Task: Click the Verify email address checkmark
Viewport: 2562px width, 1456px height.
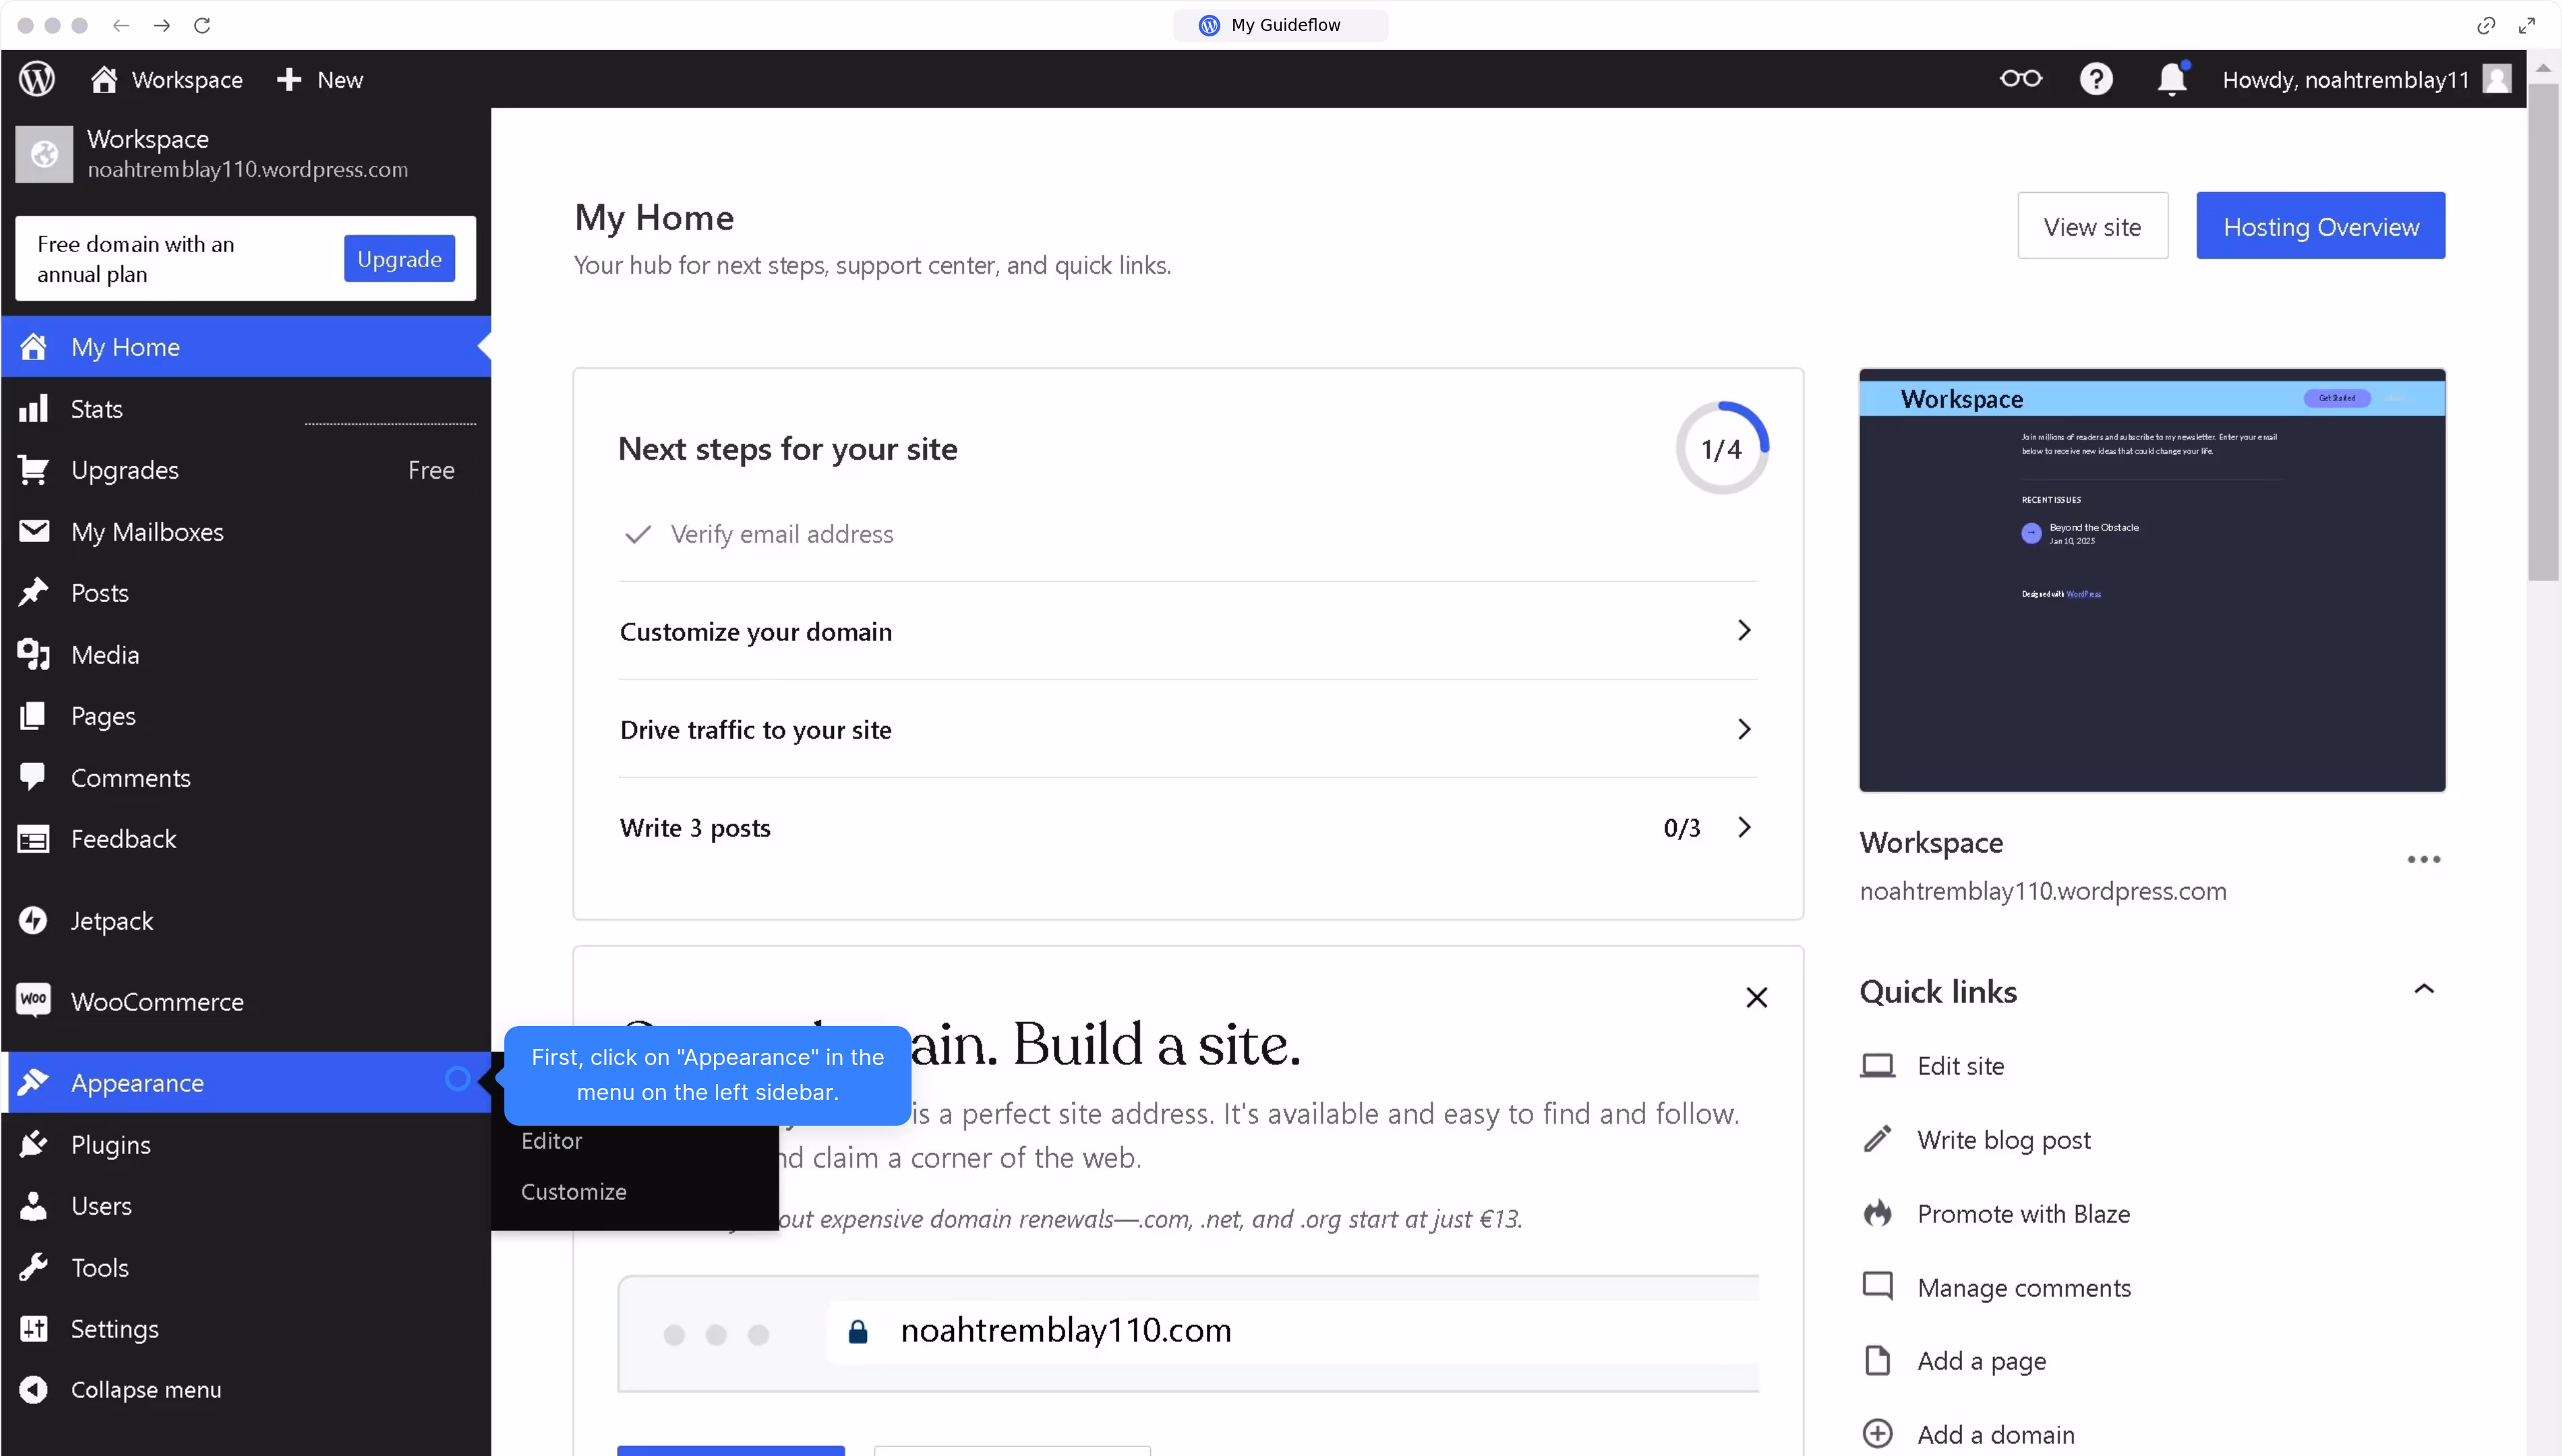Action: [x=637, y=534]
